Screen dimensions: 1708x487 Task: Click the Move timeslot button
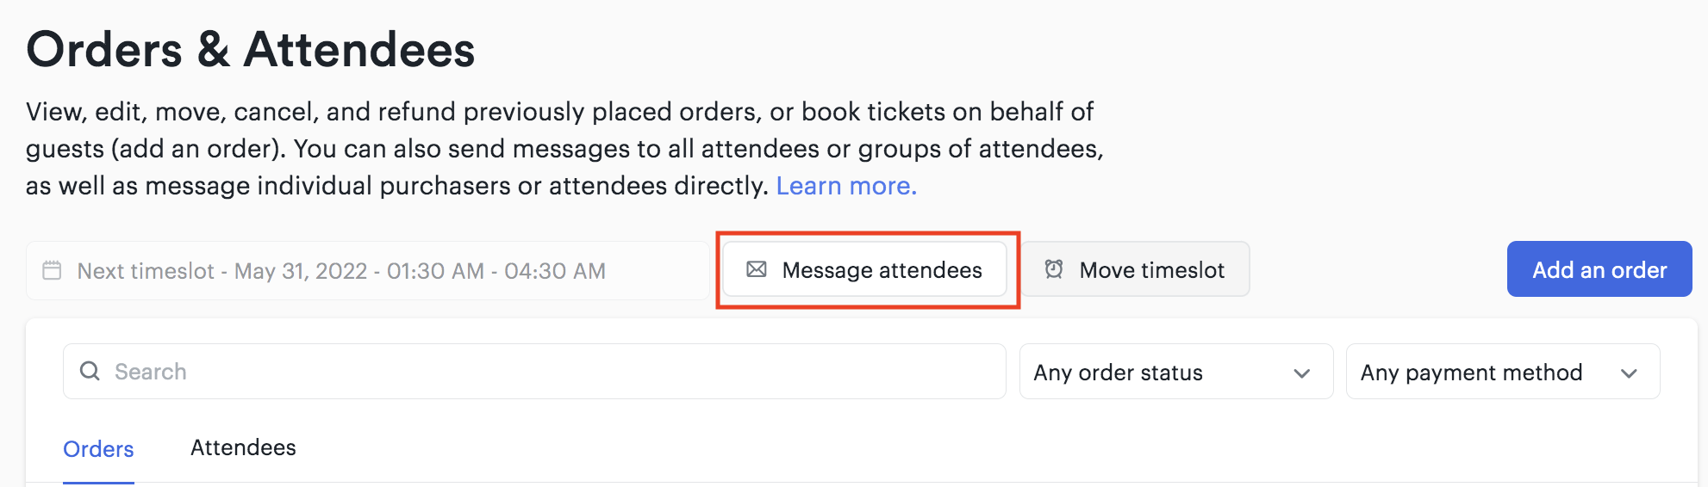tap(1136, 269)
